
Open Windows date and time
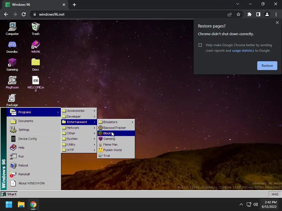269,204
